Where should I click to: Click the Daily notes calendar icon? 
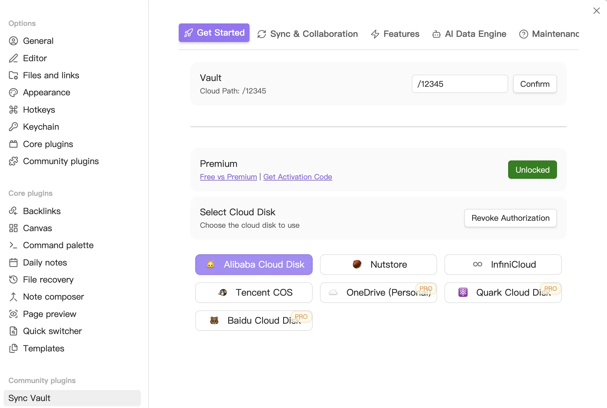pyautogui.click(x=13, y=262)
